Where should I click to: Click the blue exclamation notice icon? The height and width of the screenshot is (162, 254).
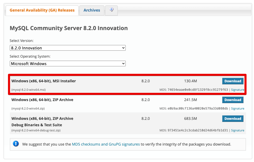pyautogui.click(x=16, y=144)
